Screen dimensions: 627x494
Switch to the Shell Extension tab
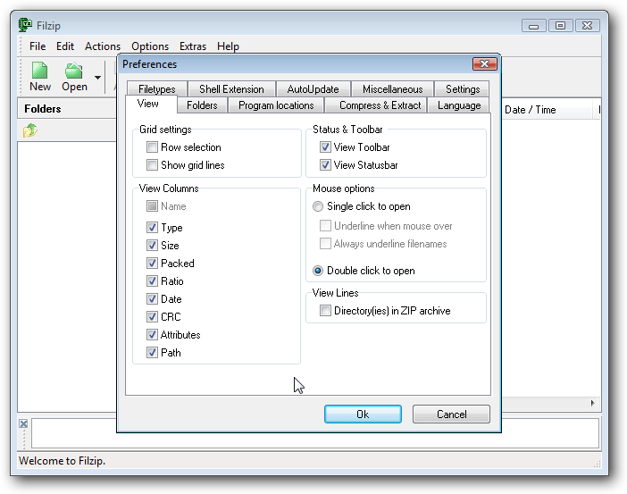[x=231, y=88]
